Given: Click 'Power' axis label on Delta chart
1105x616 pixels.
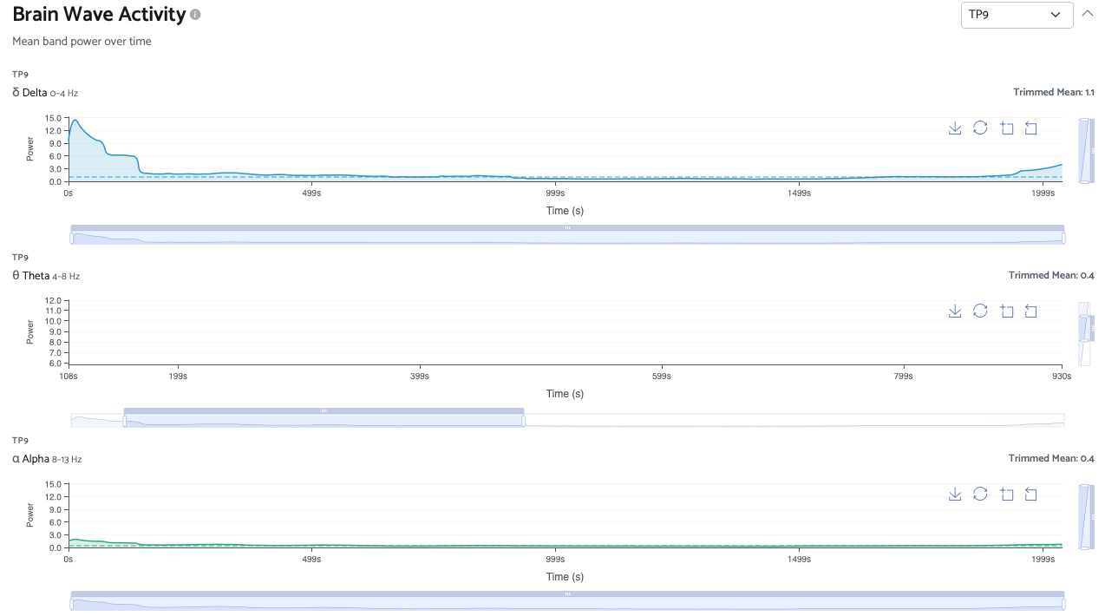Looking at the screenshot, I should [x=30, y=149].
